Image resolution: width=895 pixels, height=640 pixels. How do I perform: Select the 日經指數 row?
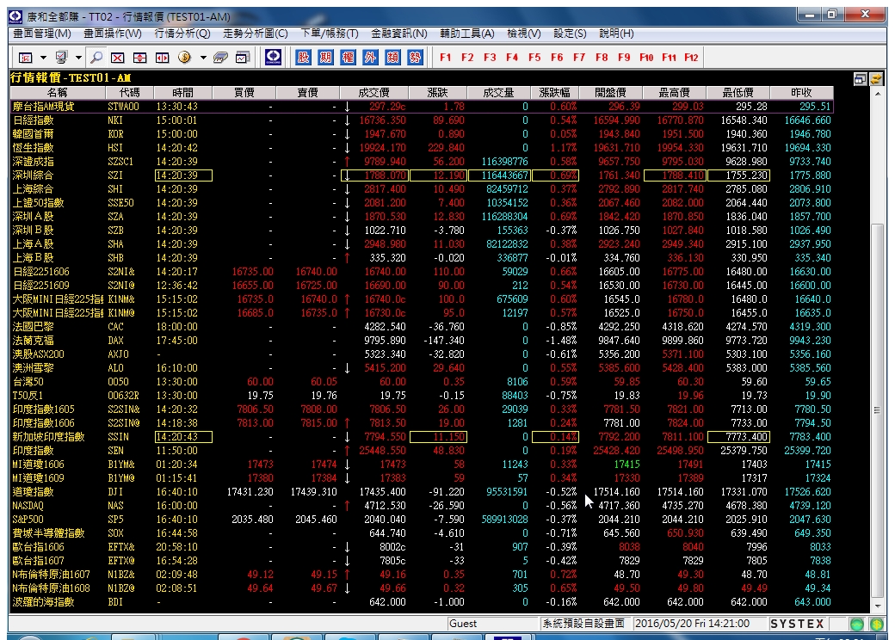(422, 120)
